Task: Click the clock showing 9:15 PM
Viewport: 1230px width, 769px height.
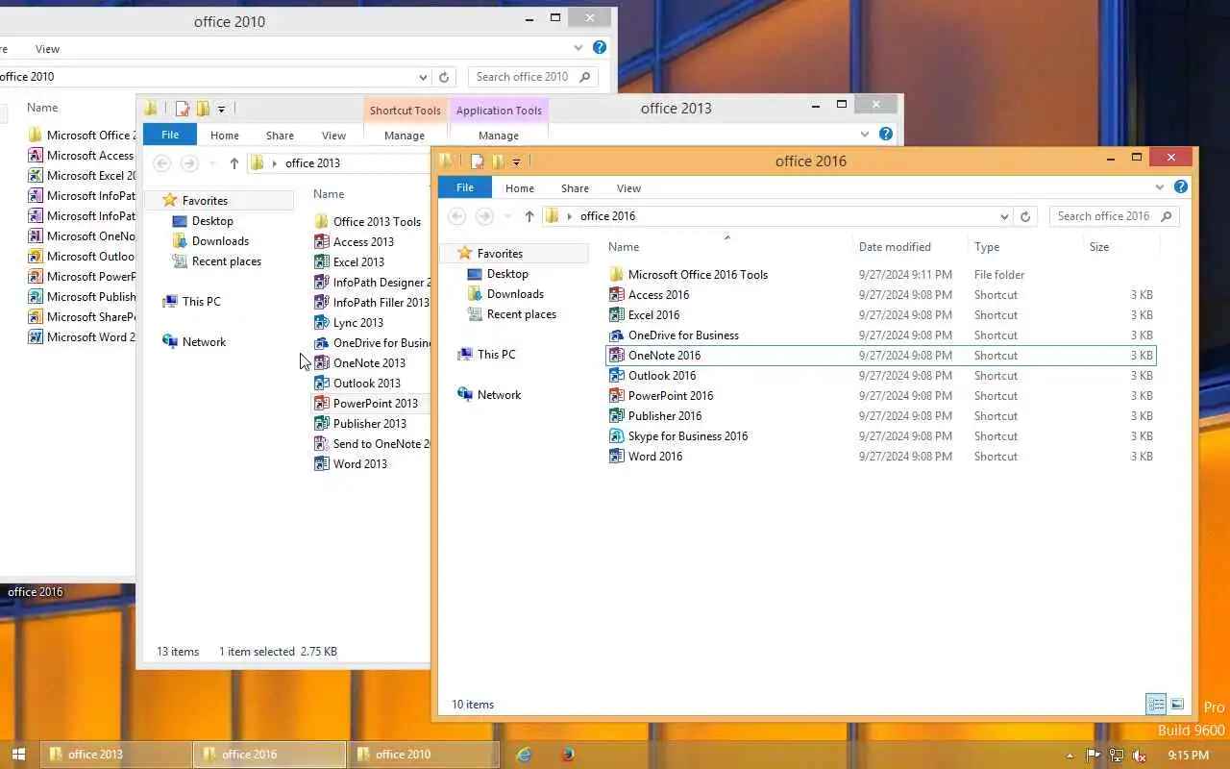Action: pyautogui.click(x=1189, y=756)
